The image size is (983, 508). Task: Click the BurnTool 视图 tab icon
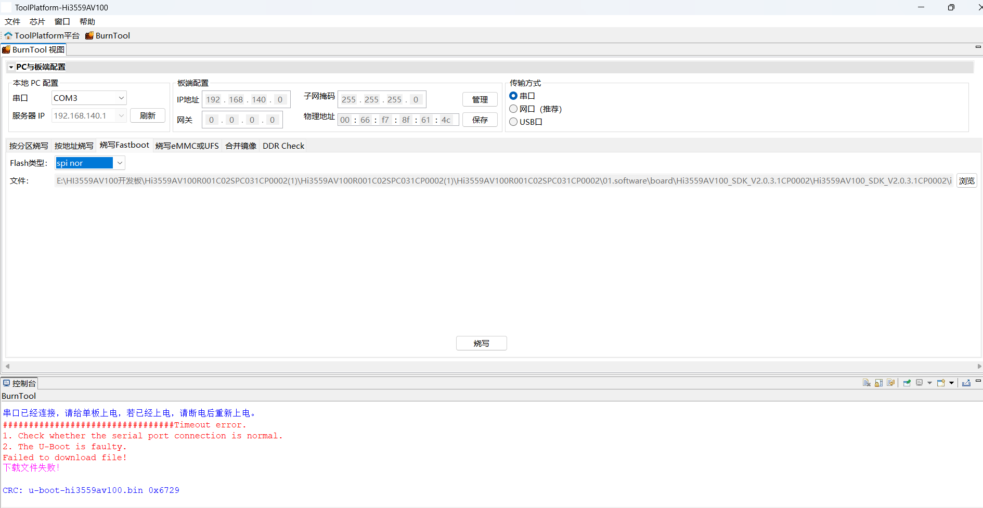6,49
